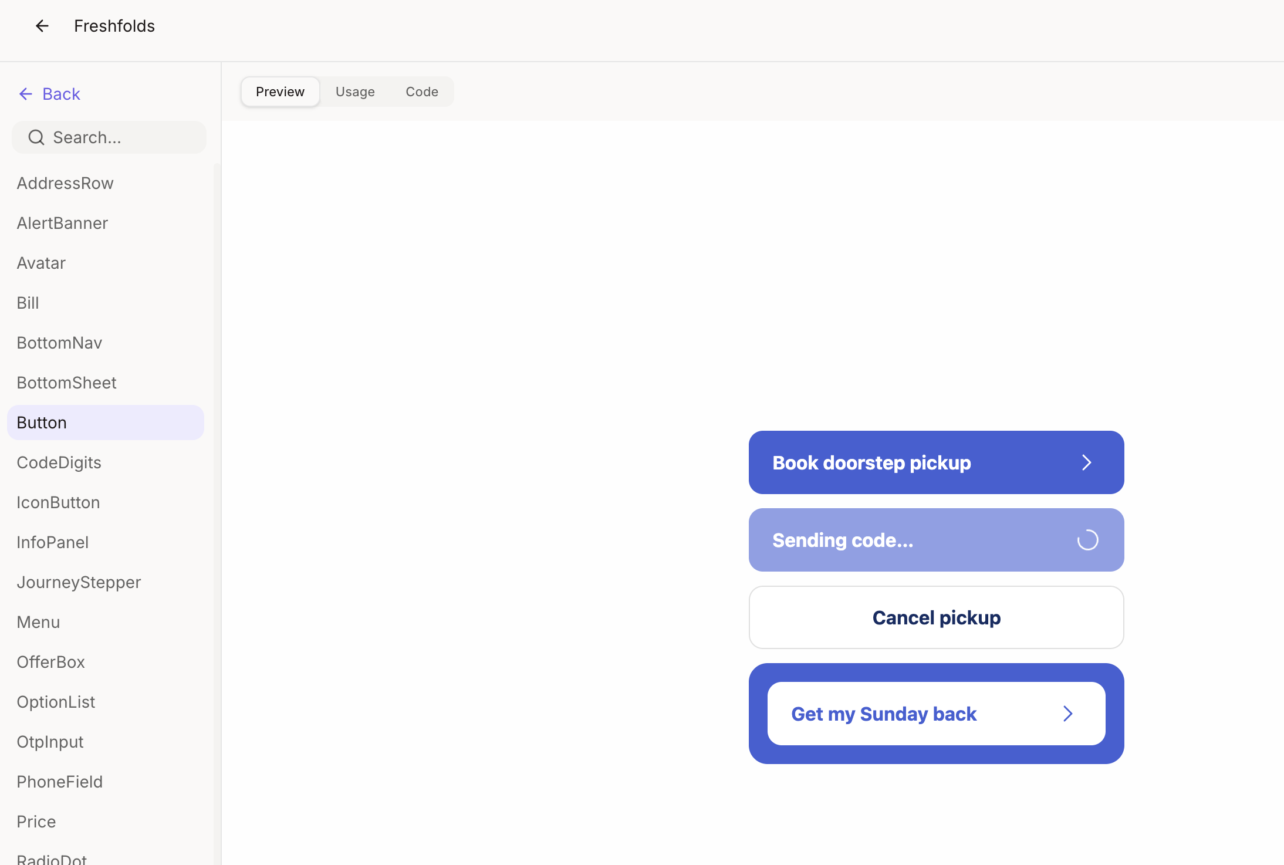Open the OptionList component
This screenshot has height=865, width=1284.
106,702
